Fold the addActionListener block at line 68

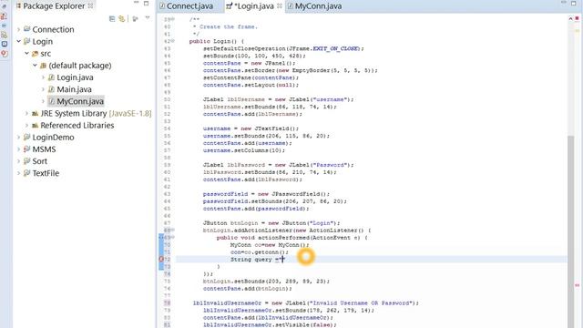[x=173, y=231]
